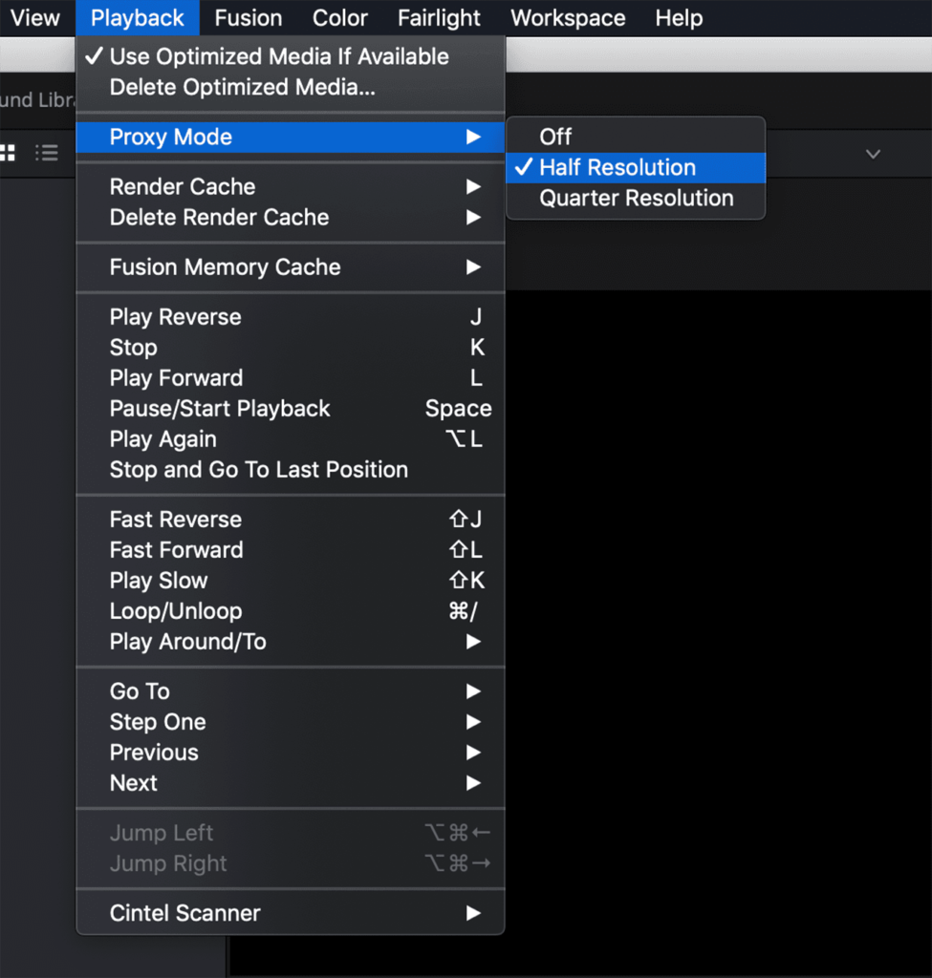Click Stop in Playback menu
The image size is (932, 978).
(x=291, y=348)
